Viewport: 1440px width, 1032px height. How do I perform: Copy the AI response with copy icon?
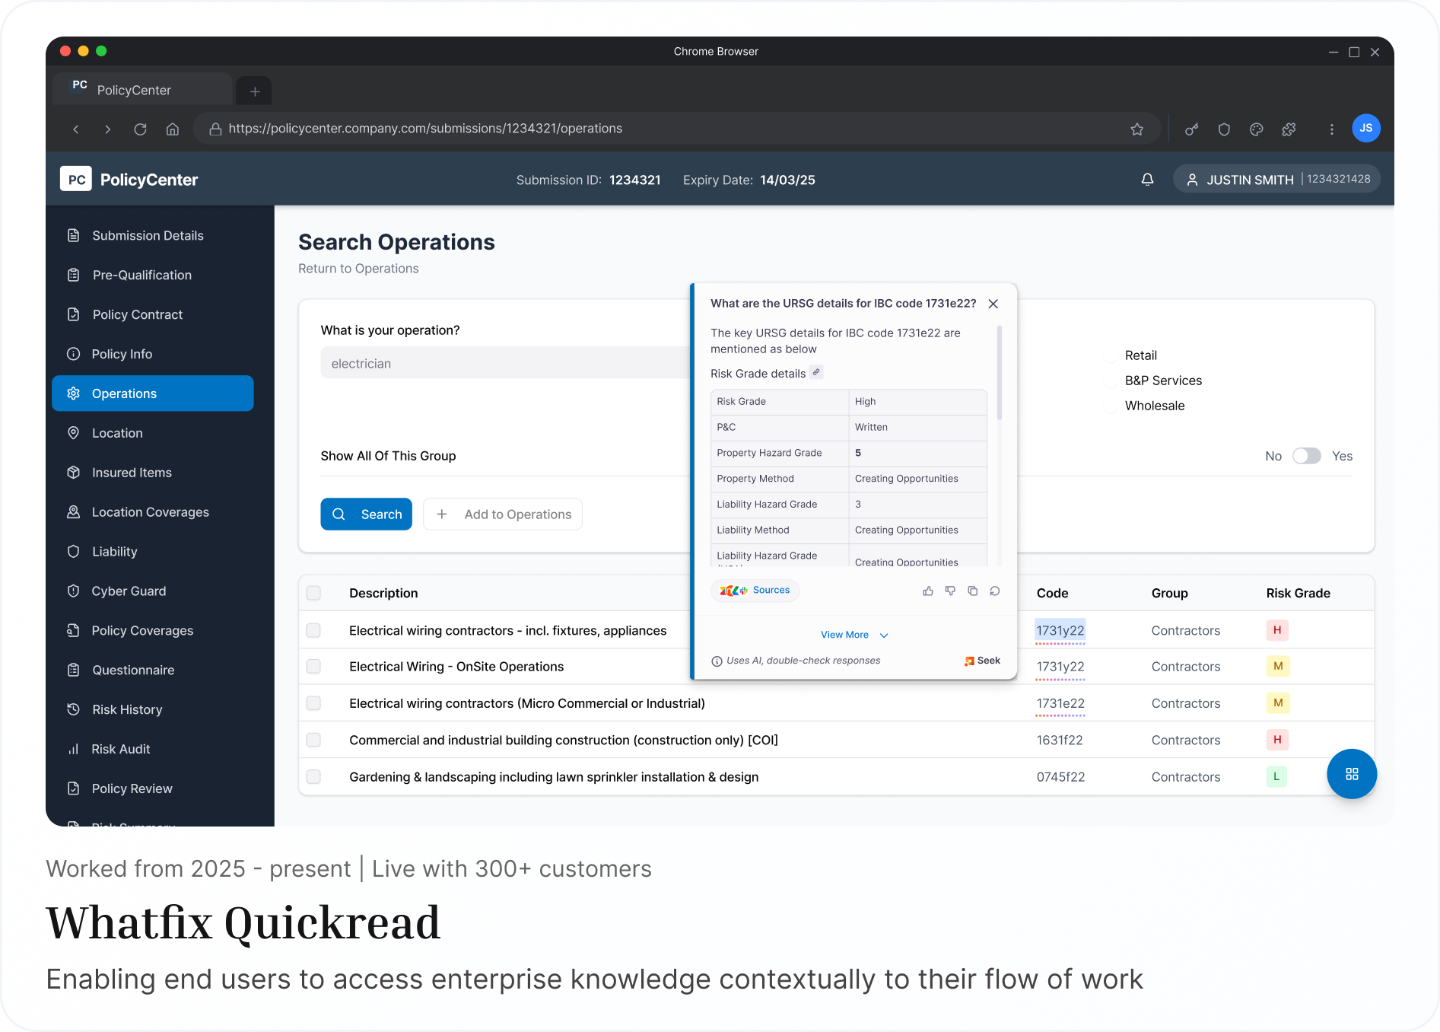(972, 591)
